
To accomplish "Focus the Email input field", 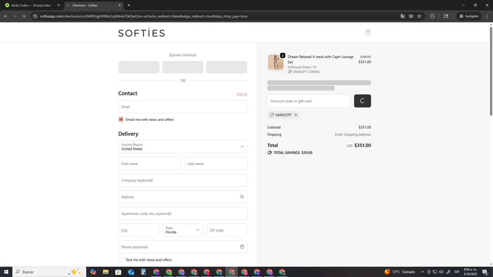I will (x=183, y=107).
